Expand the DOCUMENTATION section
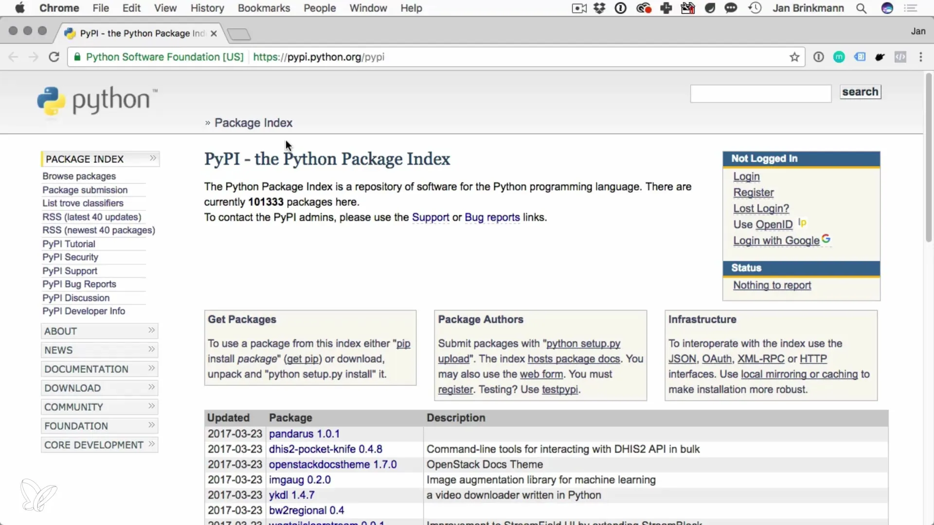 pyautogui.click(x=100, y=369)
